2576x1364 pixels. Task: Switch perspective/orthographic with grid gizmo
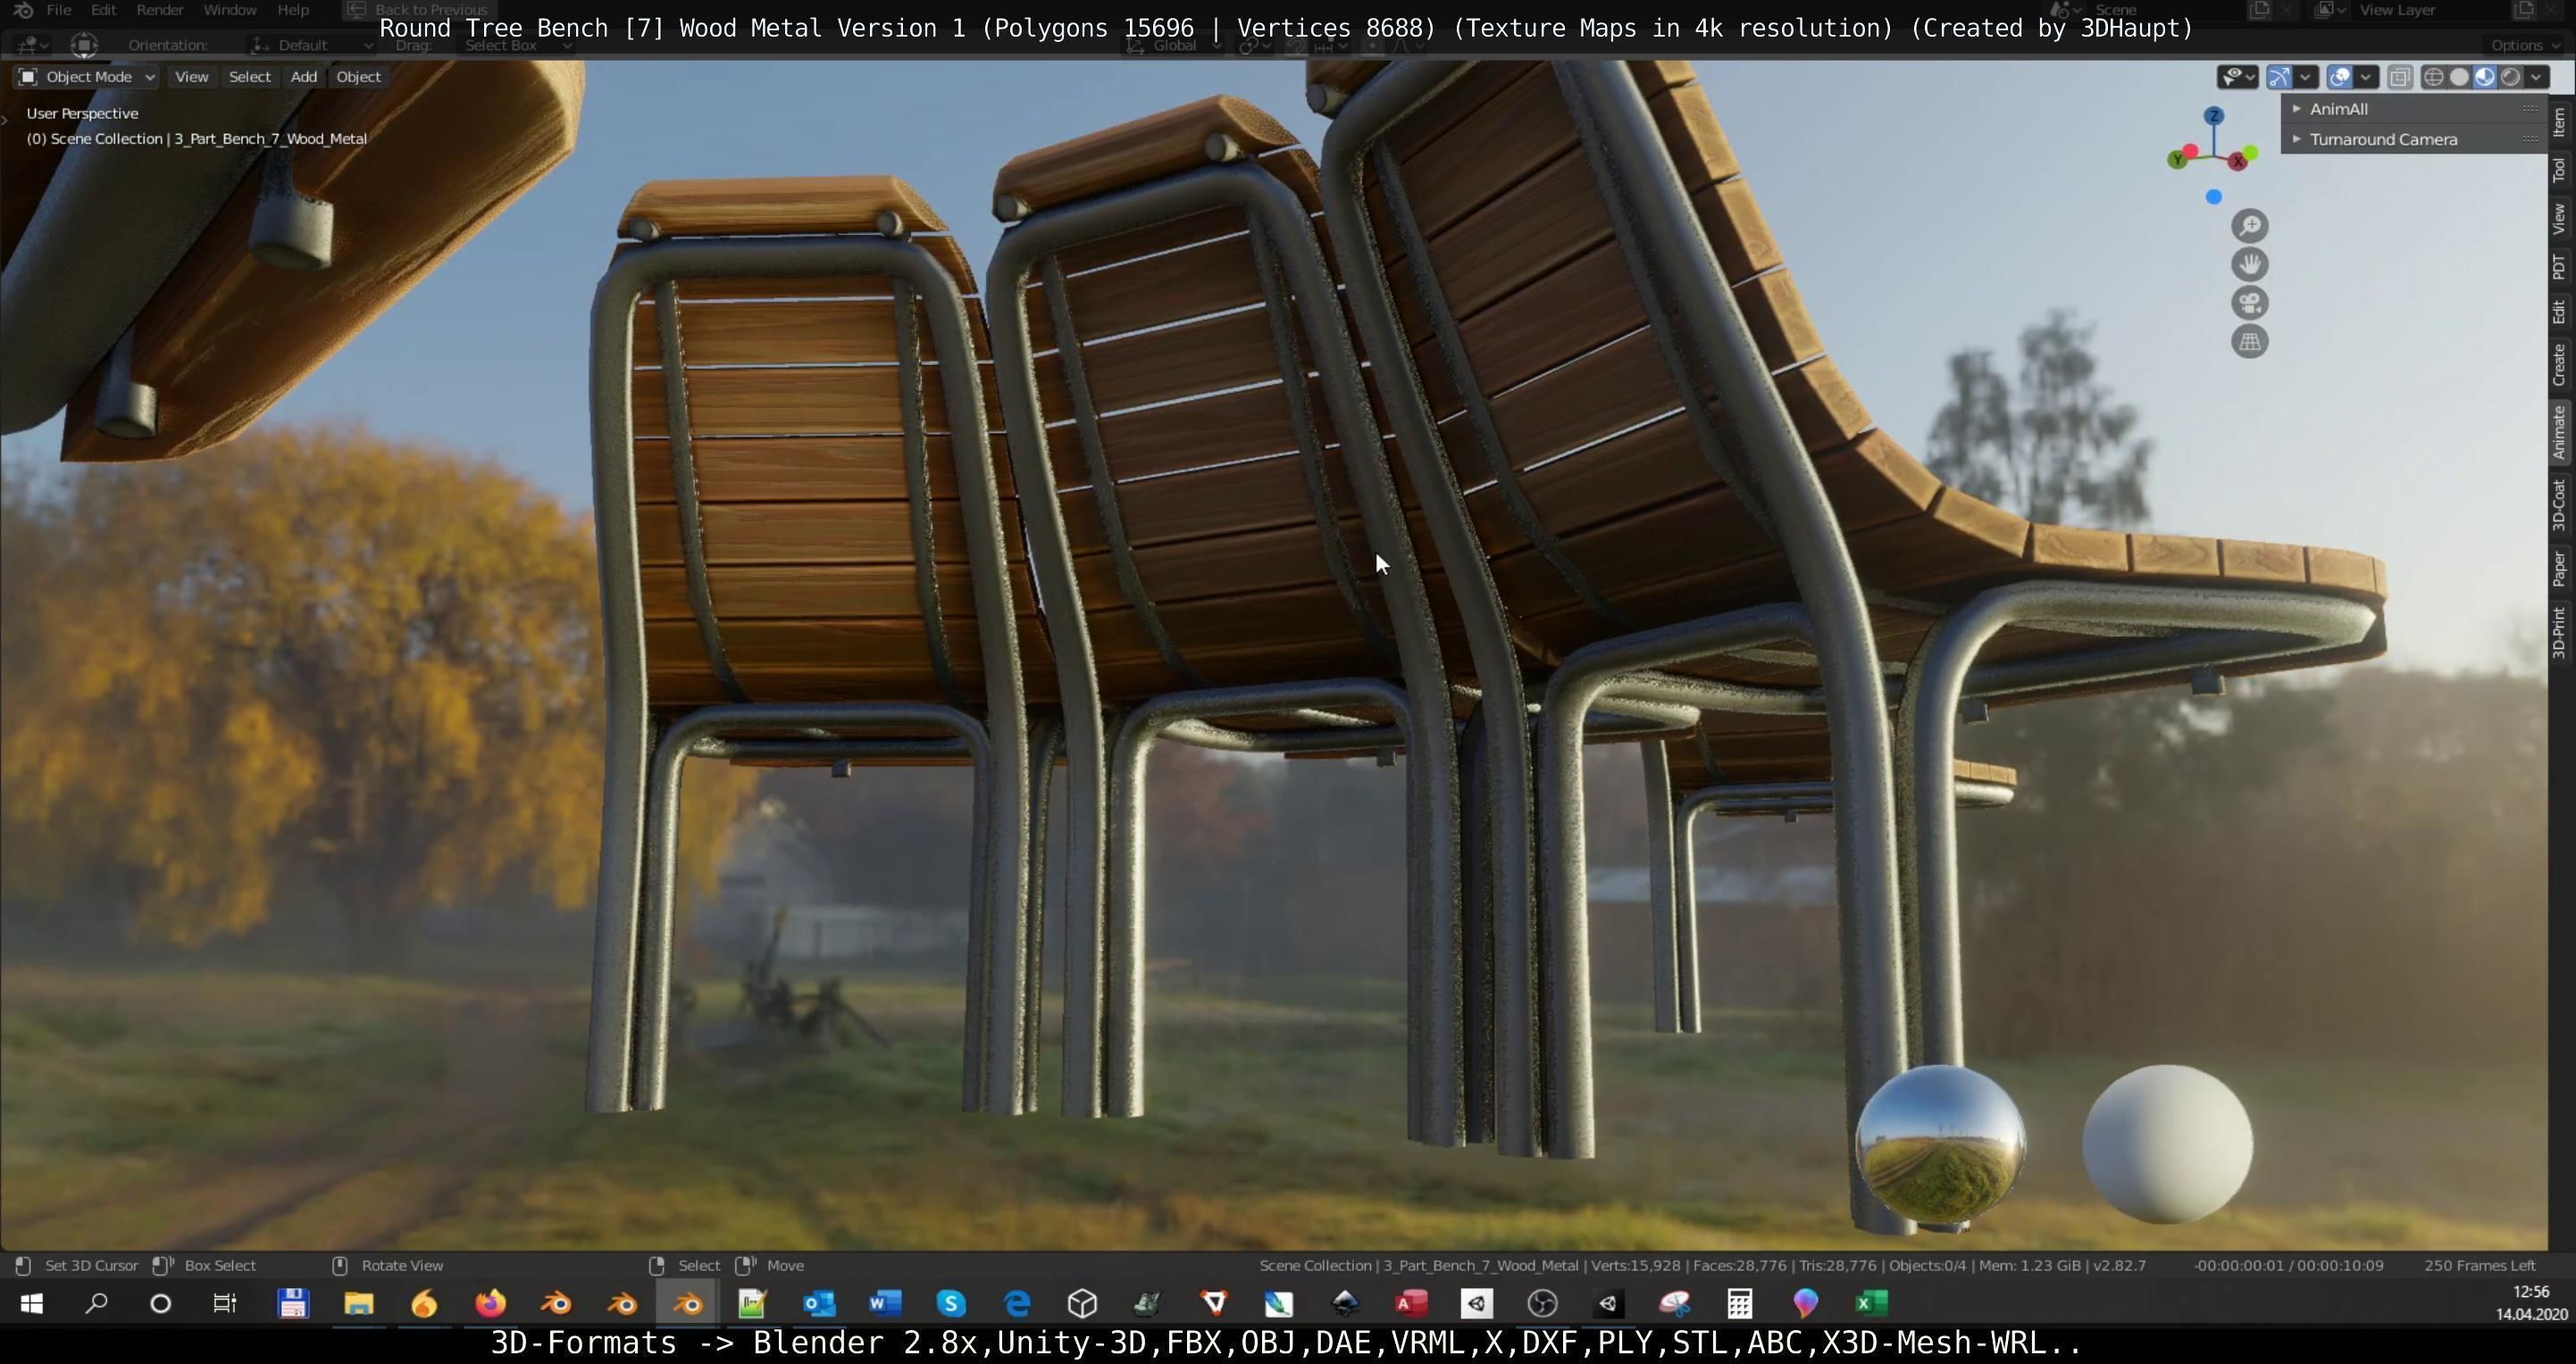[2249, 342]
